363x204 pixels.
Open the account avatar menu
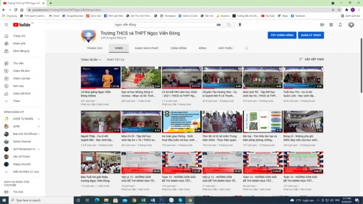click(351, 25)
